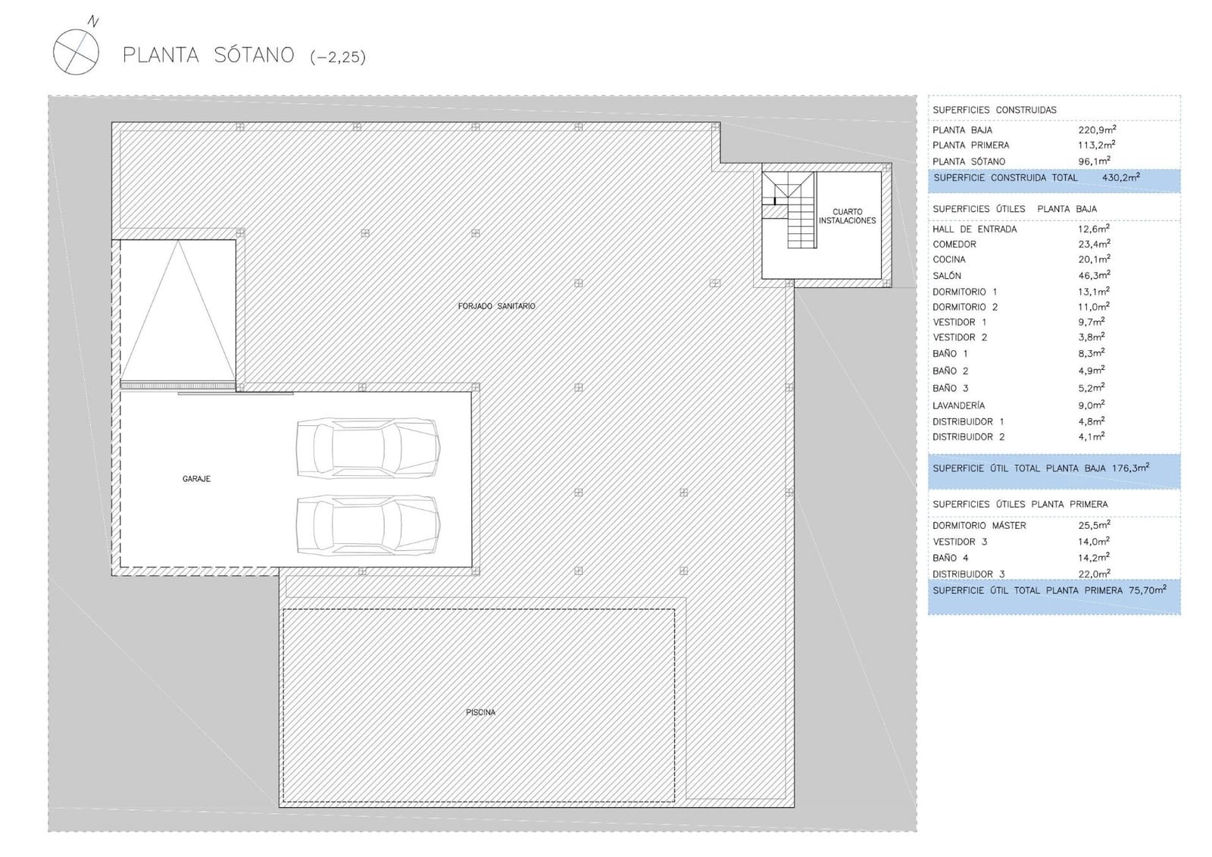Select the upper car in the garage
1212x857 pixels.
367,448
